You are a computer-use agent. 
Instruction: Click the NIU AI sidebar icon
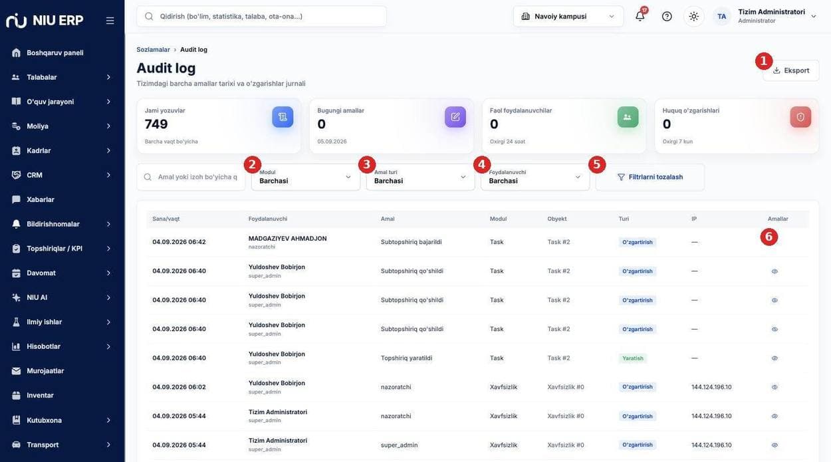coord(16,298)
